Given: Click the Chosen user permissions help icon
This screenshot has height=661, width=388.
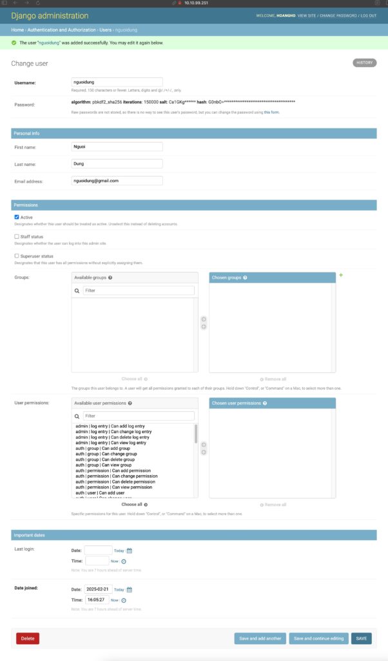Looking at the screenshot, I should pos(265,403).
